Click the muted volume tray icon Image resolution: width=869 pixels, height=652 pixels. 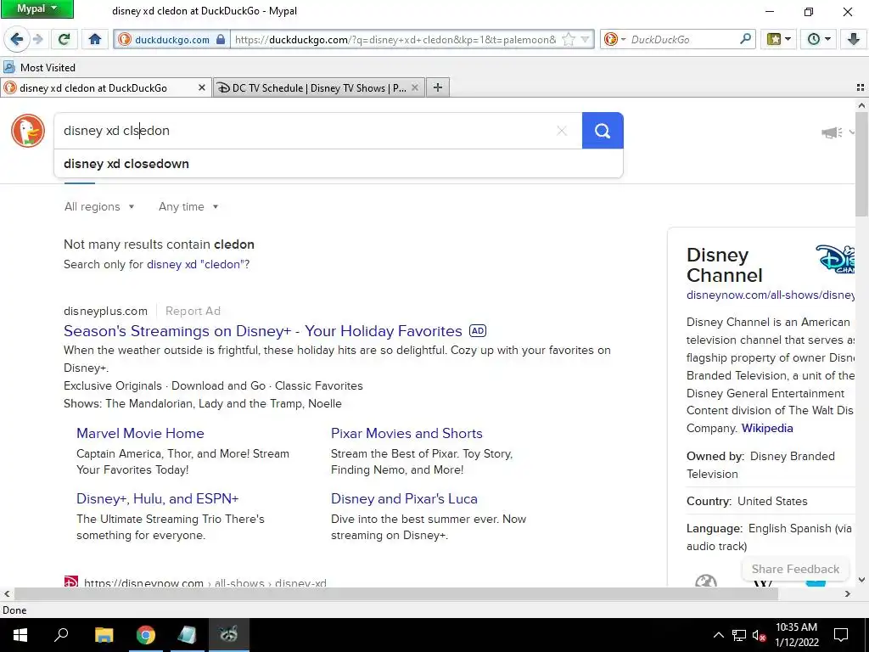759,635
